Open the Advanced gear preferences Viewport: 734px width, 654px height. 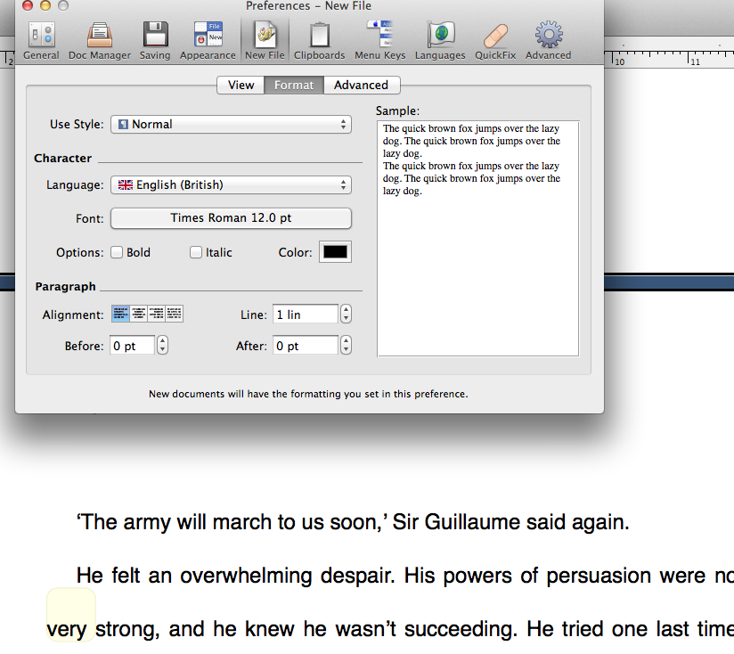[x=548, y=40]
